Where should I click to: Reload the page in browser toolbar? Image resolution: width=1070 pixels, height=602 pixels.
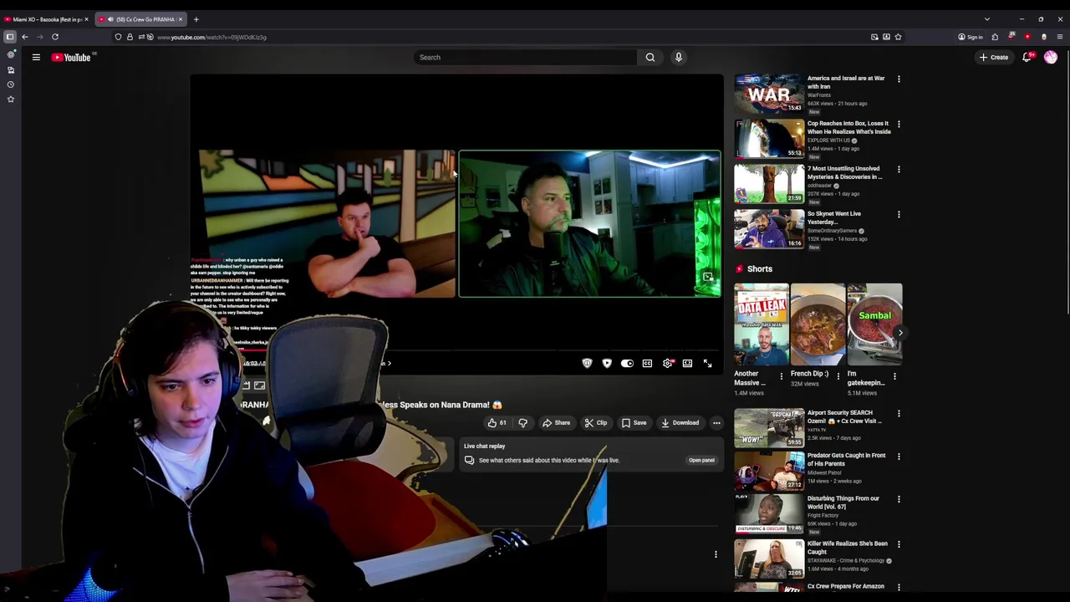(55, 37)
